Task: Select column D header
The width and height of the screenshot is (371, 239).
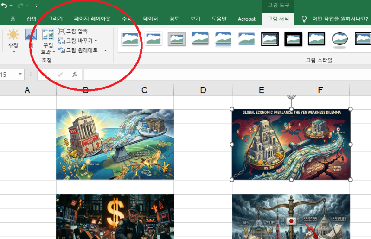Action: tap(203, 90)
